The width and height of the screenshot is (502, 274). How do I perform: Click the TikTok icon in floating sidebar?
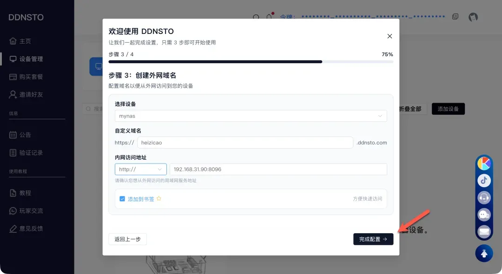pos(484,180)
